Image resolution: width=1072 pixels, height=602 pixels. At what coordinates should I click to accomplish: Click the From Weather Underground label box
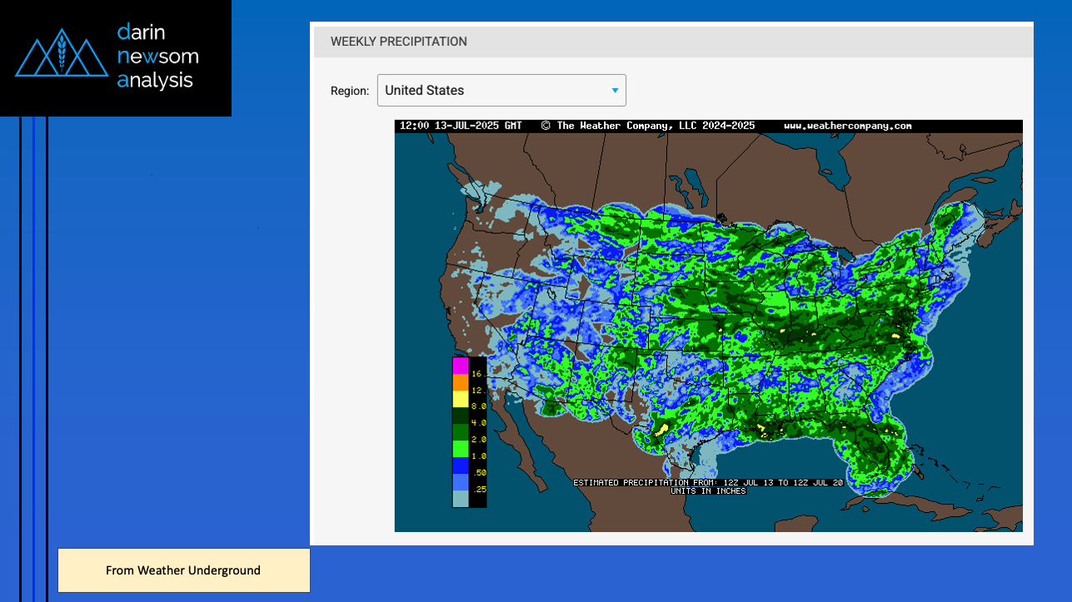coord(183,570)
